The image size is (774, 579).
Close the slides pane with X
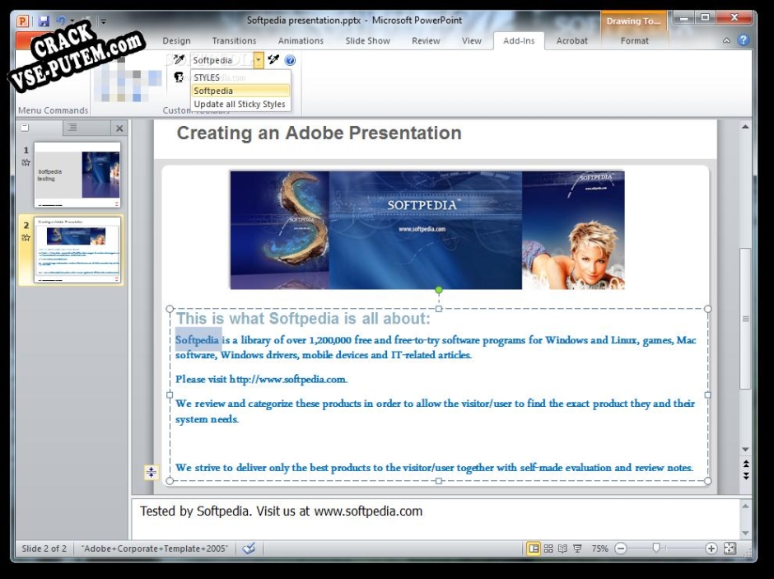click(119, 128)
